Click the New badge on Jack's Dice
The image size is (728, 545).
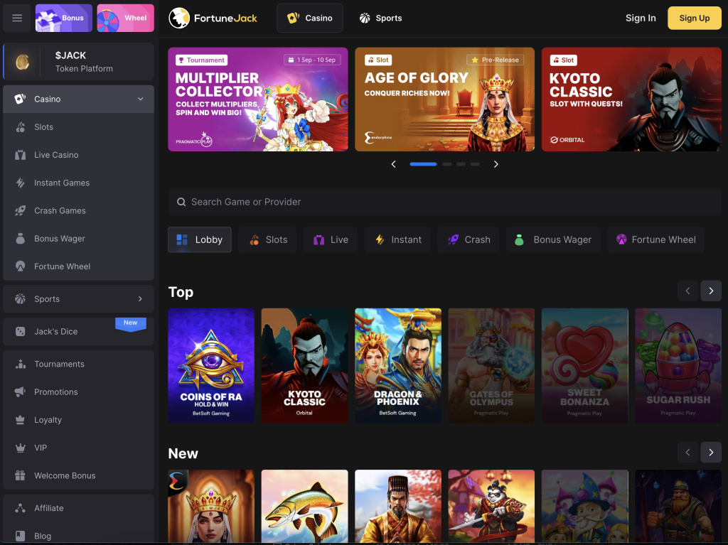pyautogui.click(x=131, y=323)
